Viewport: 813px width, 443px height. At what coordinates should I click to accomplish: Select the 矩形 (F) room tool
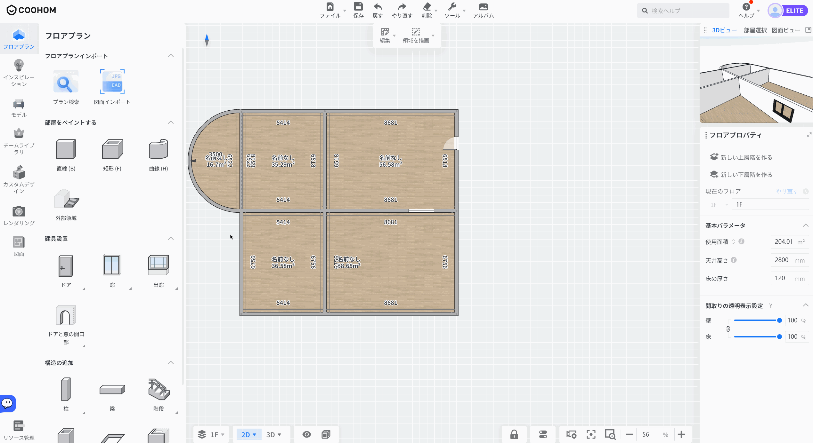[112, 155]
